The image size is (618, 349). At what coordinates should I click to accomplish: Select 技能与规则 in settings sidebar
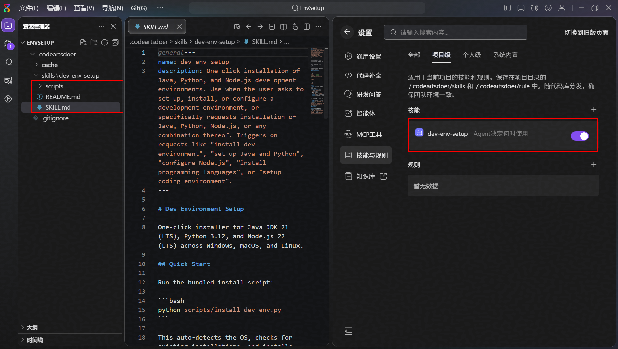point(366,155)
